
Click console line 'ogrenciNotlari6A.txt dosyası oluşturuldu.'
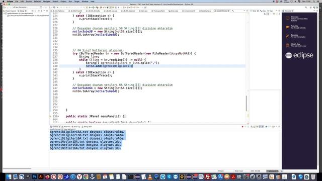click(x=86, y=148)
